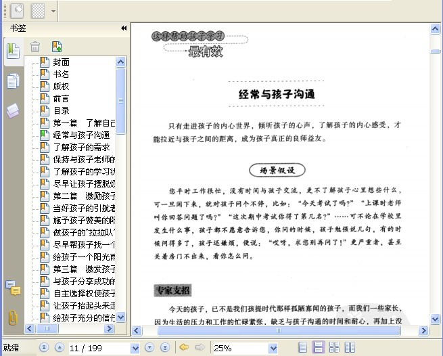Click the bookmark list scroll left arrow

tap(30, 328)
